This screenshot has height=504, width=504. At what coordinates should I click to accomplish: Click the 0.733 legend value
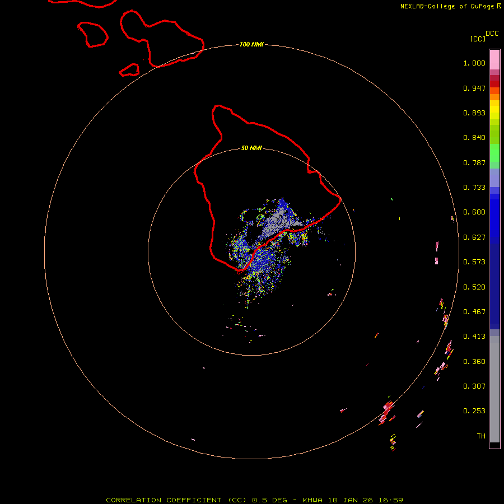point(474,188)
